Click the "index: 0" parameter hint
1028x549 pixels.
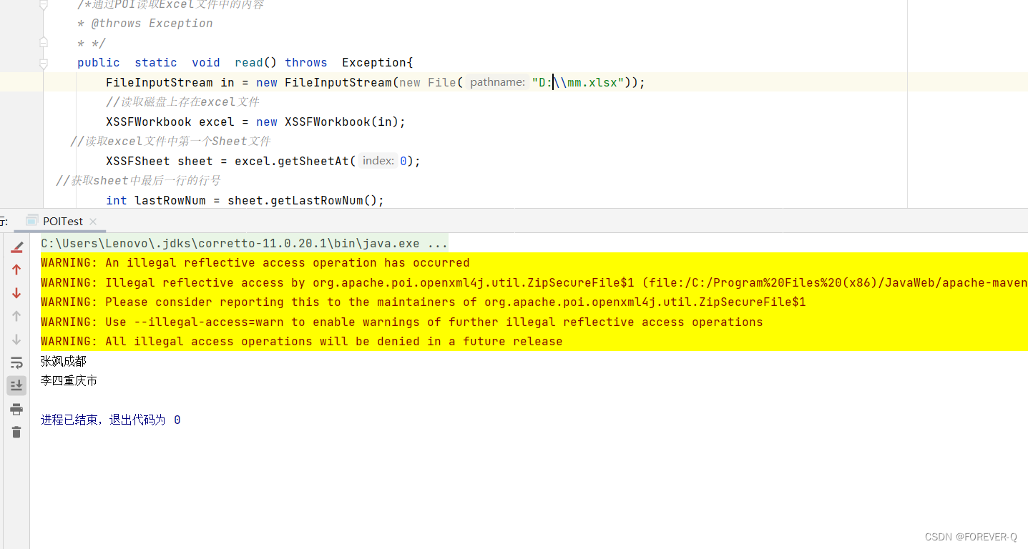(x=383, y=160)
